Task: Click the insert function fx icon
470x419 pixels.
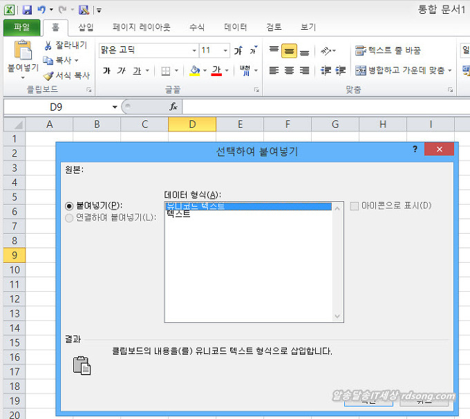Action: 173,106
